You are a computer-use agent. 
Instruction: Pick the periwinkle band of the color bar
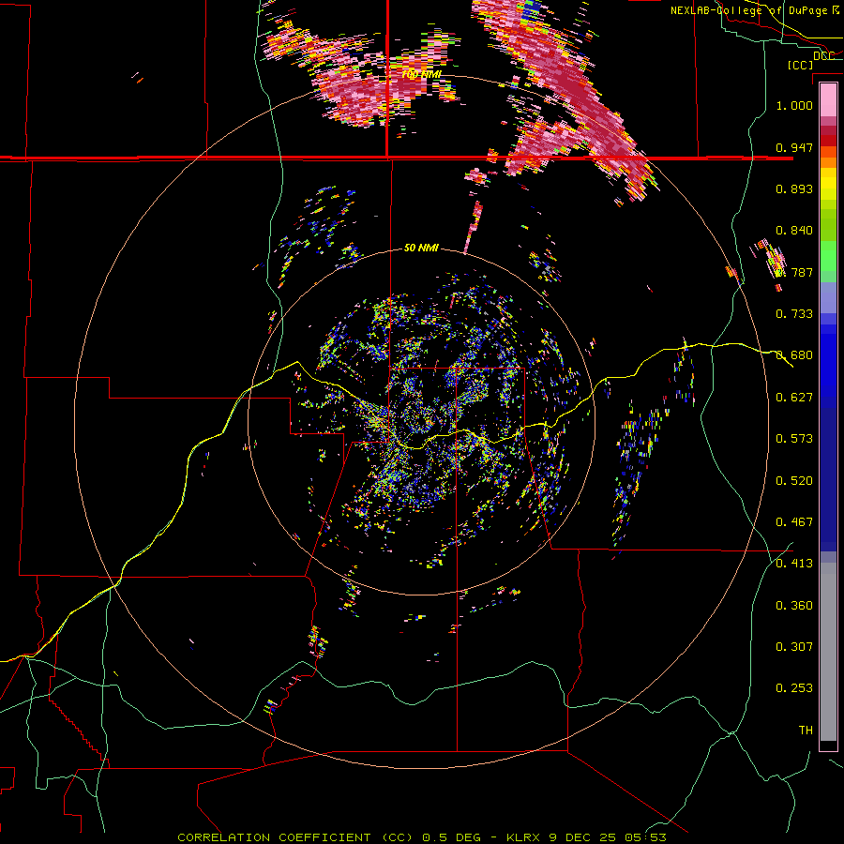click(828, 297)
